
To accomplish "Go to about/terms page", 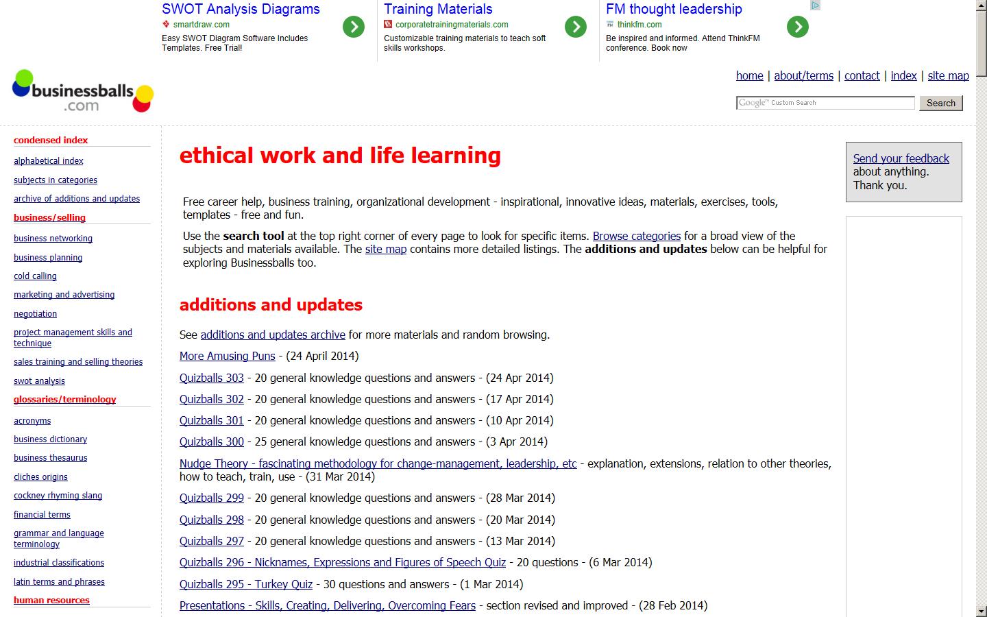I will (x=803, y=75).
